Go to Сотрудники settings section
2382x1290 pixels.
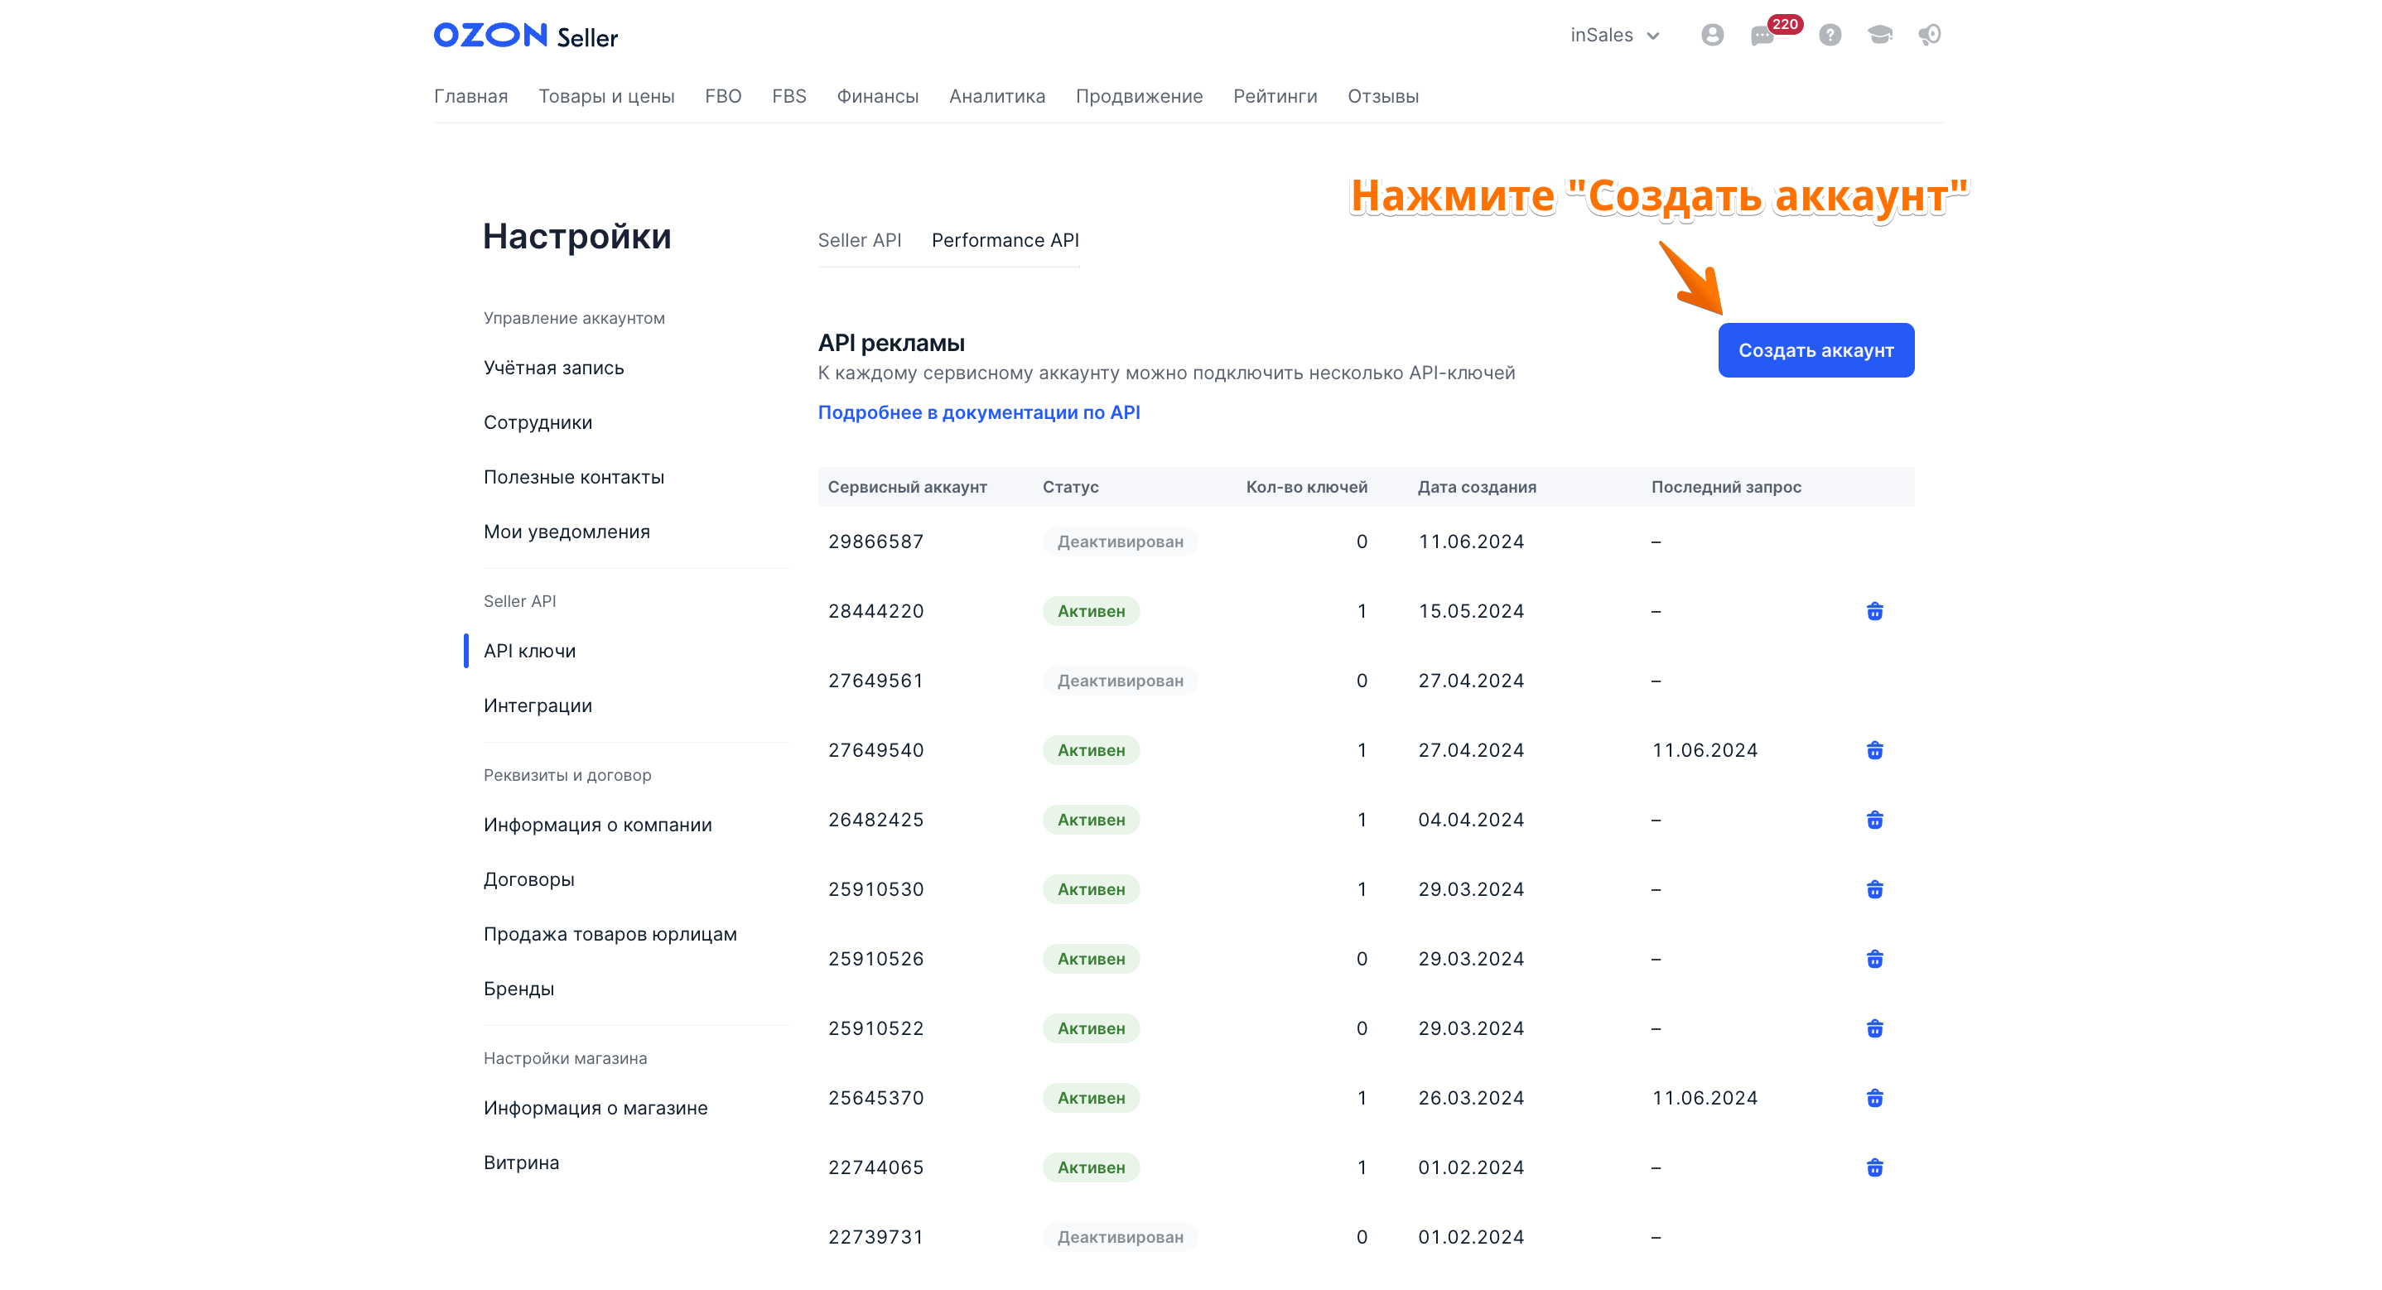pyautogui.click(x=538, y=422)
